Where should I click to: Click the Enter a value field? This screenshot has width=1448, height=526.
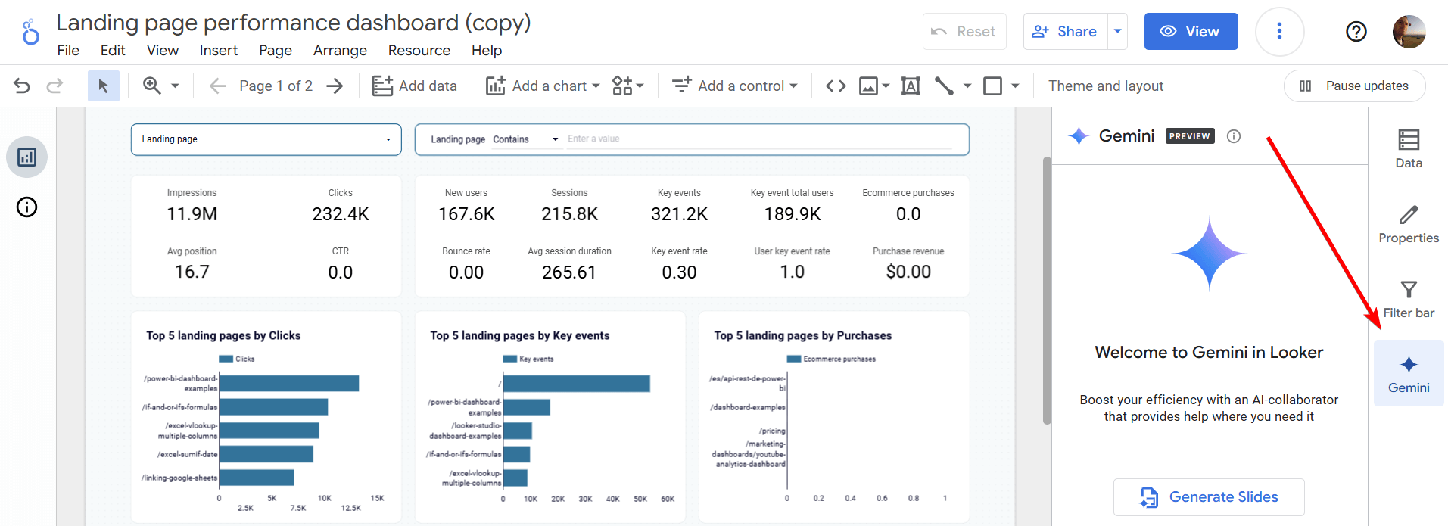click(x=759, y=139)
